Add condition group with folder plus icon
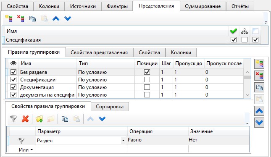The image size is (271, 157). [39, 119]
